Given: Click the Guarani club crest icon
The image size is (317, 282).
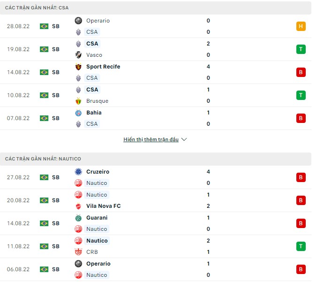Looking at the screenshot, I should (78, 218).
